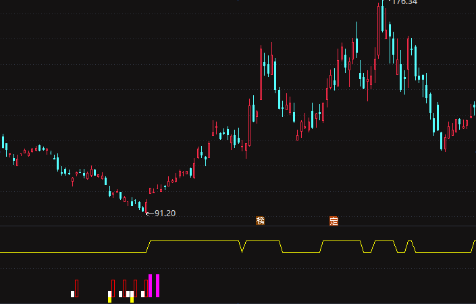Click the leftmost white indicator bar
The width and height of the screenshot is (476, 304).
[72, 294]
